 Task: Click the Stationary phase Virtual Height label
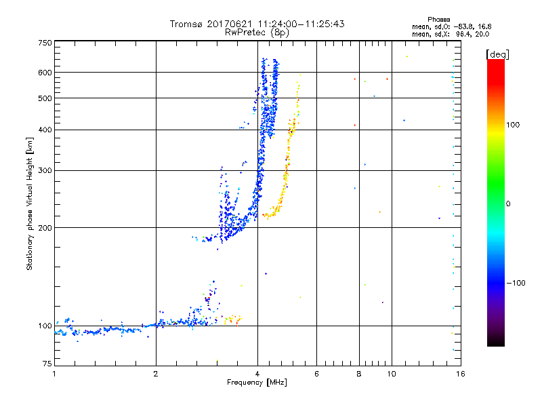coord(30,203)
